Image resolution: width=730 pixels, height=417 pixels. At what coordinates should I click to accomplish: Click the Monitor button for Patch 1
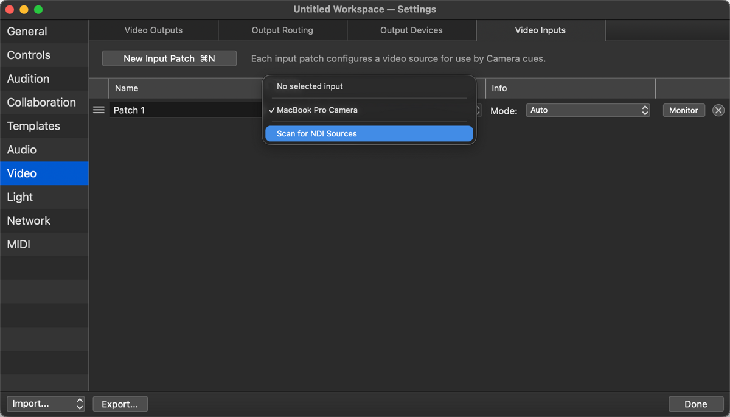click(x=684, y=110)
